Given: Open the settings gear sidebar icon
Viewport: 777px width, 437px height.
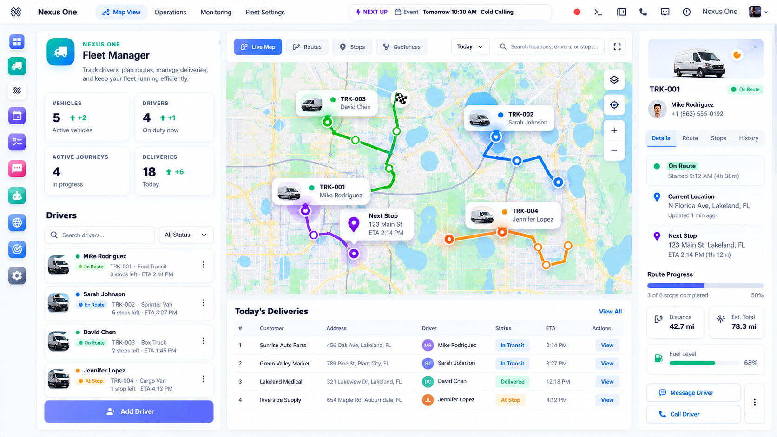Looking at the screenshot, I should pos(17,276).
